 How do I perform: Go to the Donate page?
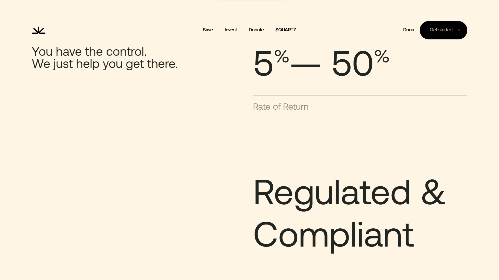click(256, 30)
